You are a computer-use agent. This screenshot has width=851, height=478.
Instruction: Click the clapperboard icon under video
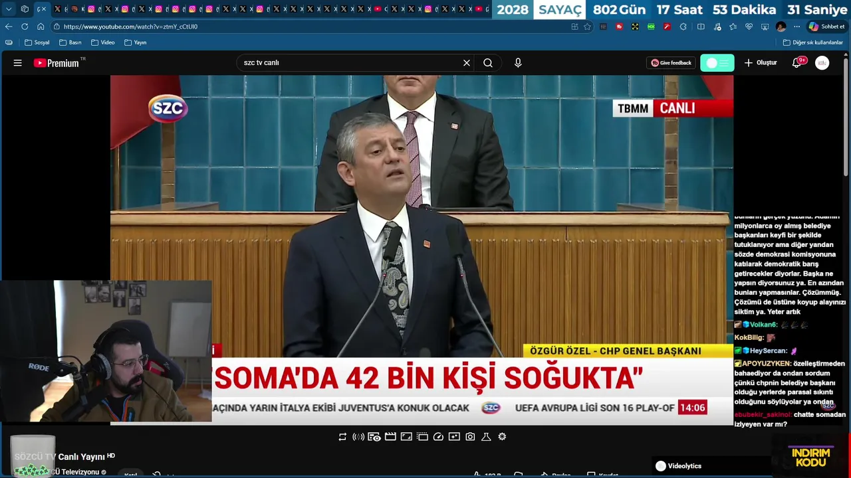click(390, 437)
